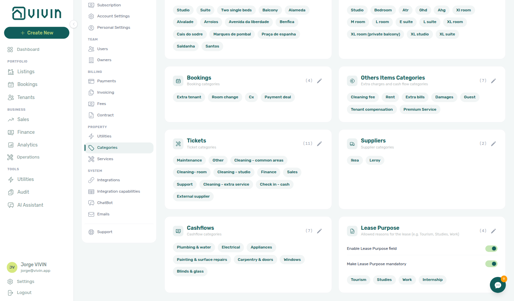Click the Utilities lightning icon under Tools
Screen dimensions: 514x301
[11, 180]
